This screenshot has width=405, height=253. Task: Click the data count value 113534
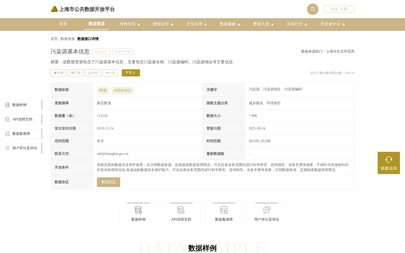point(102,116)
